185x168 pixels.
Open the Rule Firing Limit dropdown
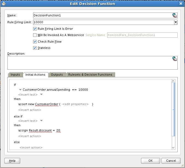pos(176,22)
